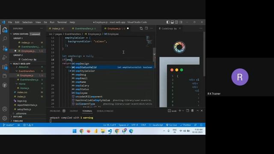The width and height of the screenshot is (274, 154).
Task: Switch to the Problems panel tab
Action: [x=55, y=111]
